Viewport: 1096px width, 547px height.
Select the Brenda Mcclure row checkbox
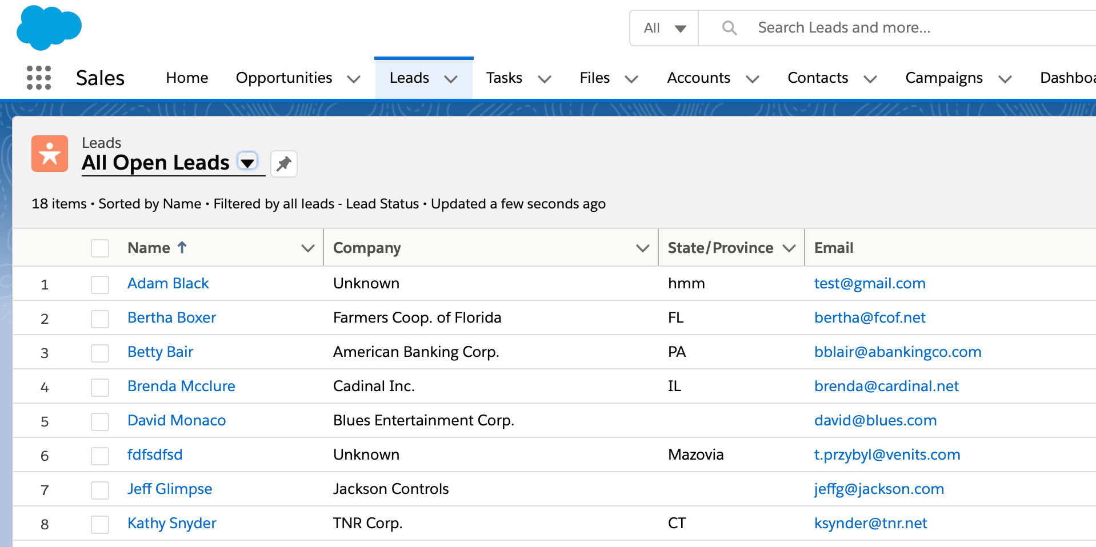(100, 387)
